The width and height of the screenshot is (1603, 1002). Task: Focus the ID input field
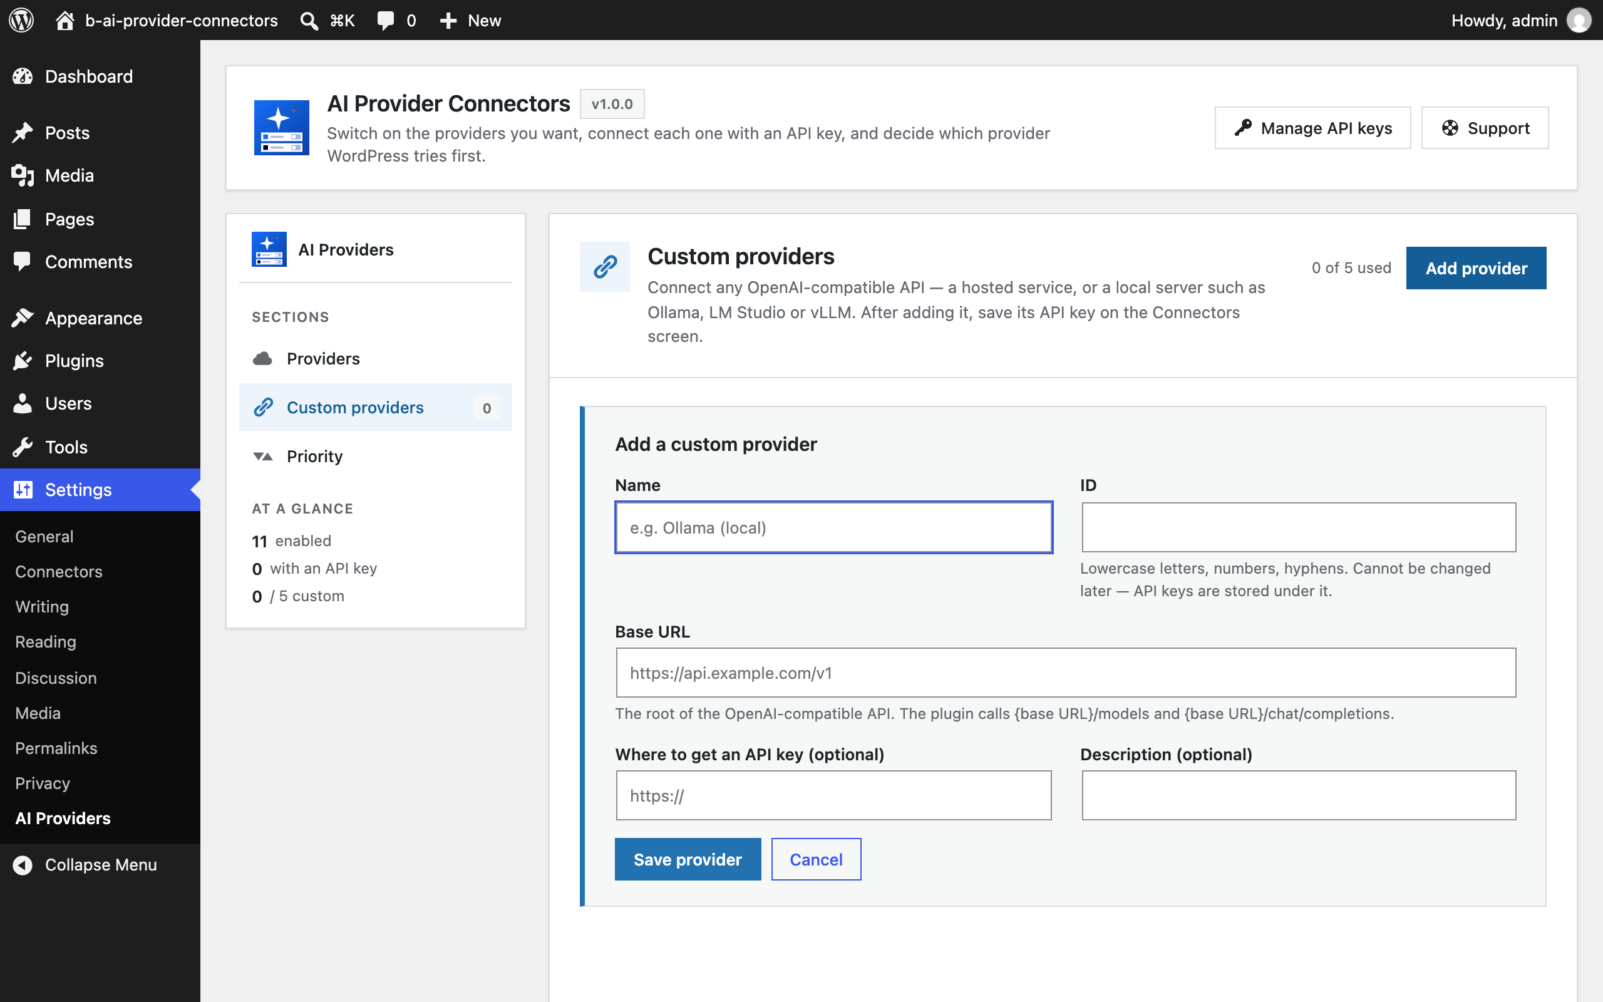1298,527
